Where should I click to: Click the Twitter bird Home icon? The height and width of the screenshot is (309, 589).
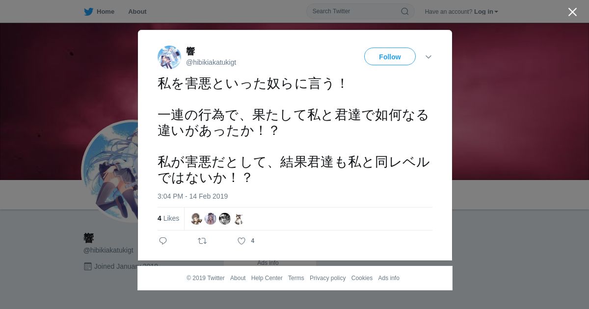88,12
